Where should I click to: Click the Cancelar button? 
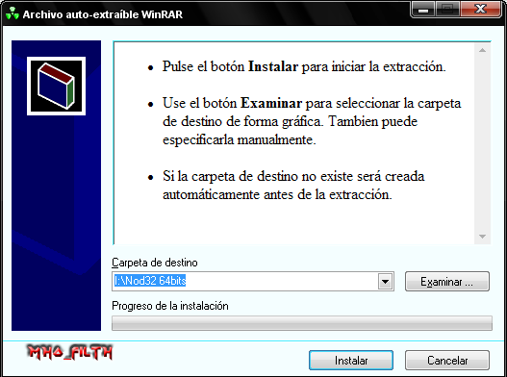pos(447,360)
